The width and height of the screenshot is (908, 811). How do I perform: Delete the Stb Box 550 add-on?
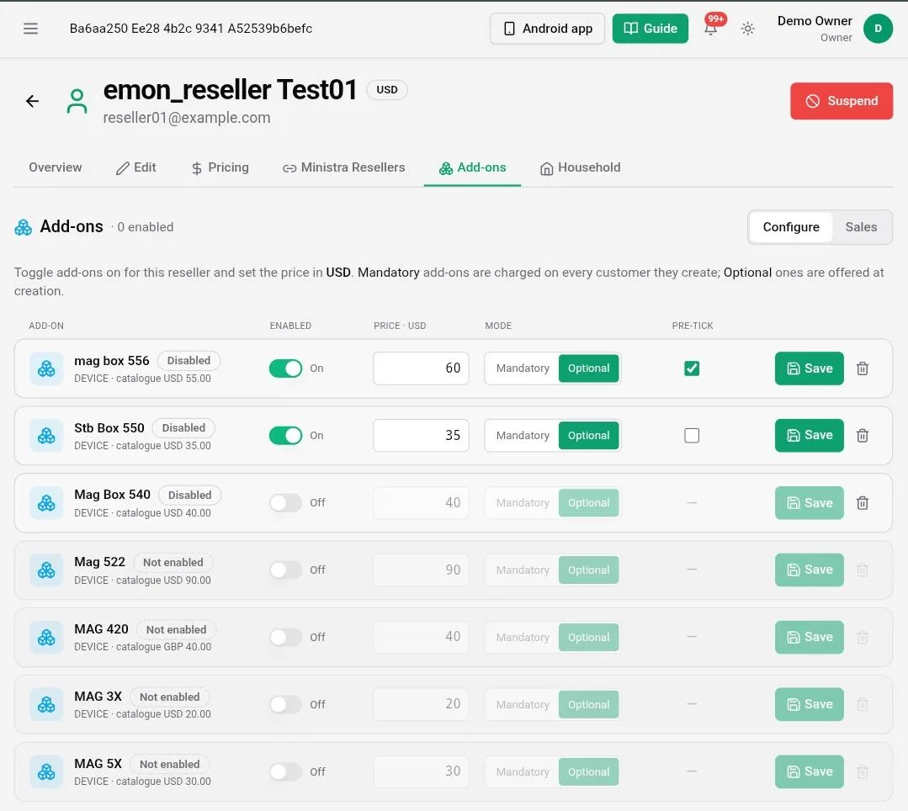pyautogui.click(x=863, y=435)
